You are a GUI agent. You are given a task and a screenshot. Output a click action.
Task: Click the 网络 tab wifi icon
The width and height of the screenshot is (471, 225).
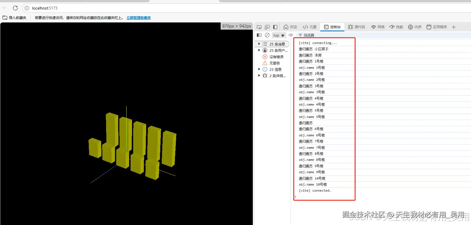(x=374, y=27)
